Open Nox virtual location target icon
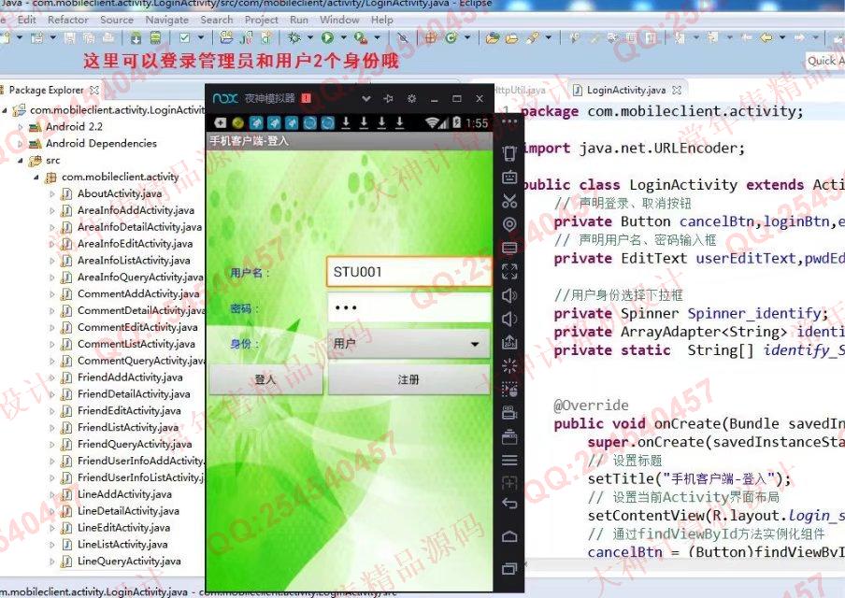This screenshot has height=598, width=845. point(509,224)
